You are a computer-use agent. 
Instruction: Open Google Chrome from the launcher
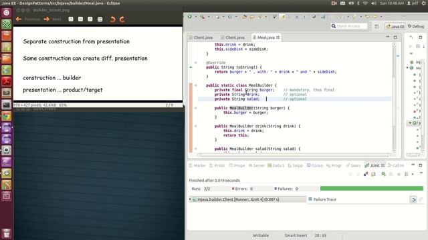6,117
